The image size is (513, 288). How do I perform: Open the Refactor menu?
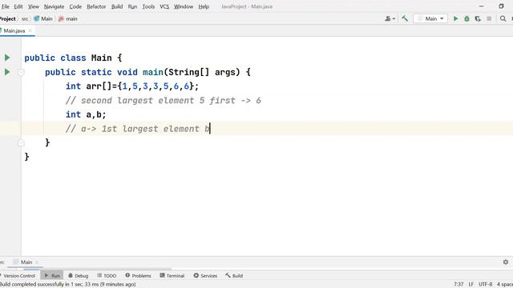click(x=96, y=6)
